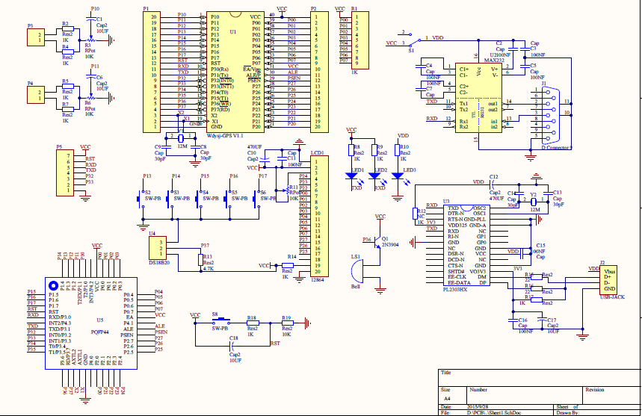The image size is (642, 416).
Task: Click the Revision field in title block
Action: pyautogui.click(x=611, y=395)
